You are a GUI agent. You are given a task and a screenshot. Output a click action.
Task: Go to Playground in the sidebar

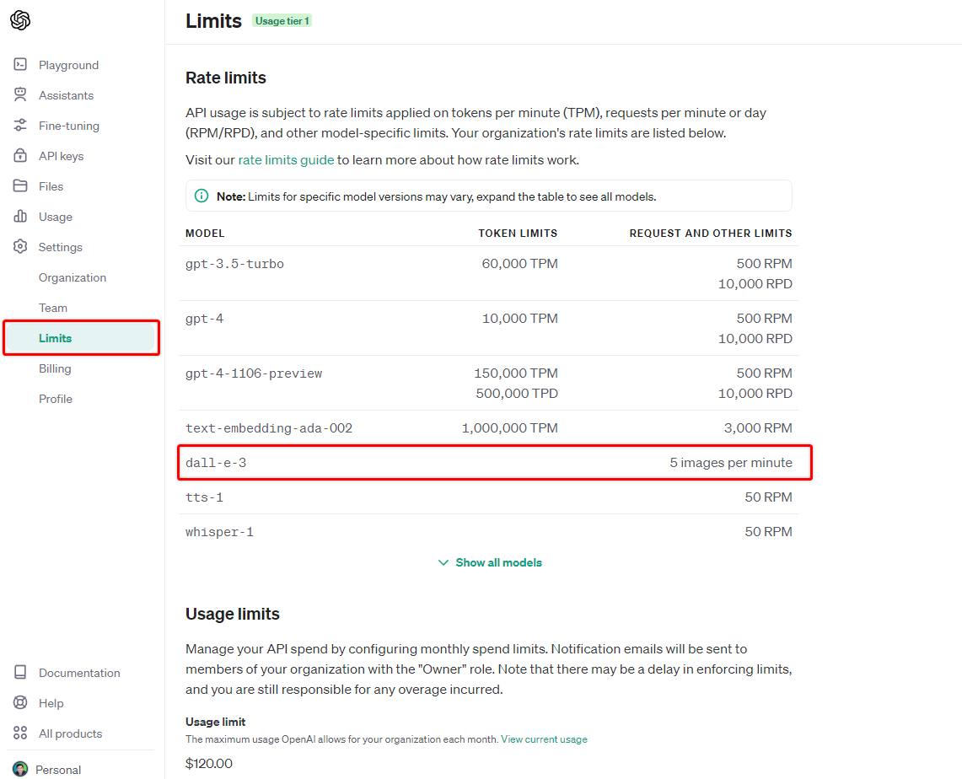(69, 65)
